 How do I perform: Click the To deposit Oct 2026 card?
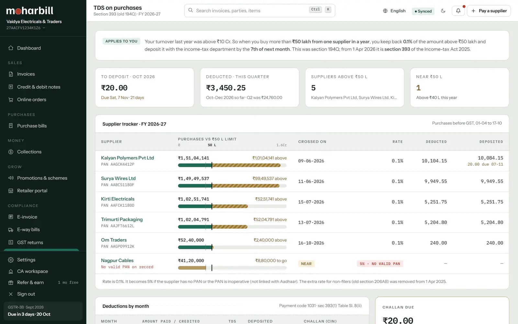(x=144, y=87)
